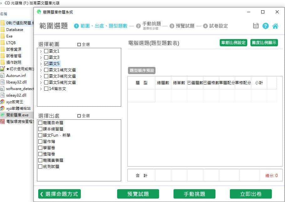Click red 龍 icon of 電腦環境檢查 file
Image resolution: width=285 pixels, height=202 pixels.
tap(3, 121)
